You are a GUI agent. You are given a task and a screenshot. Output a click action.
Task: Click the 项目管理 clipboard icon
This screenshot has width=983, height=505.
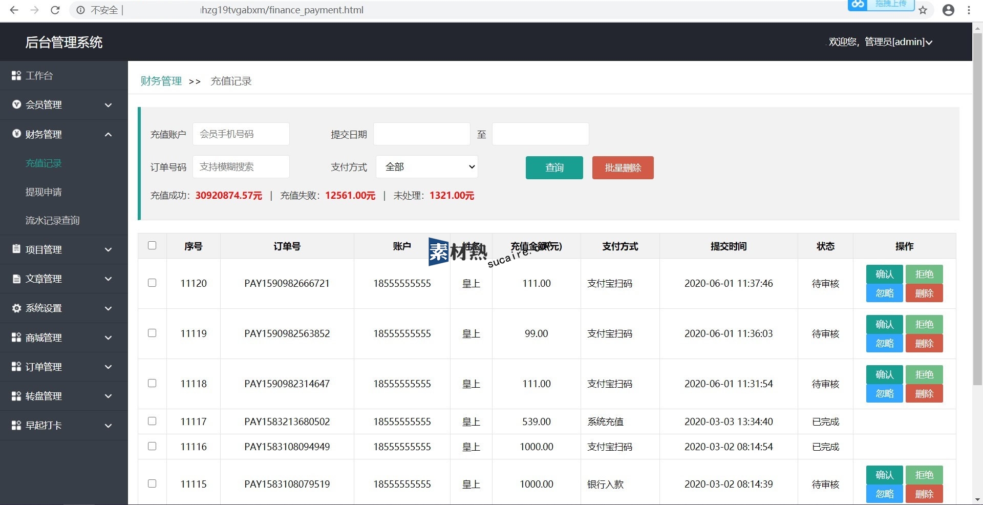click(x=16, y=249)
